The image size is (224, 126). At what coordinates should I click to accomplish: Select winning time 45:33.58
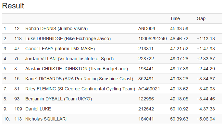(x=179, y=29)
